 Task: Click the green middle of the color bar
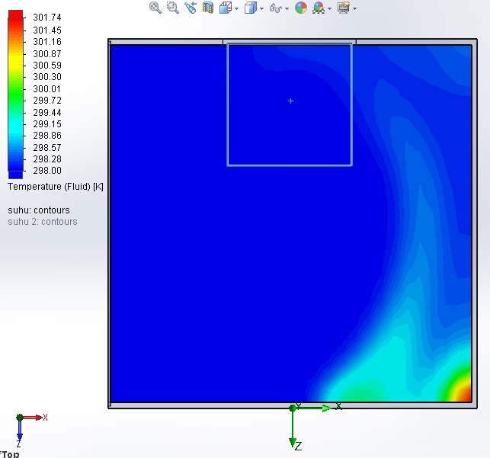[x=15, y=94]
